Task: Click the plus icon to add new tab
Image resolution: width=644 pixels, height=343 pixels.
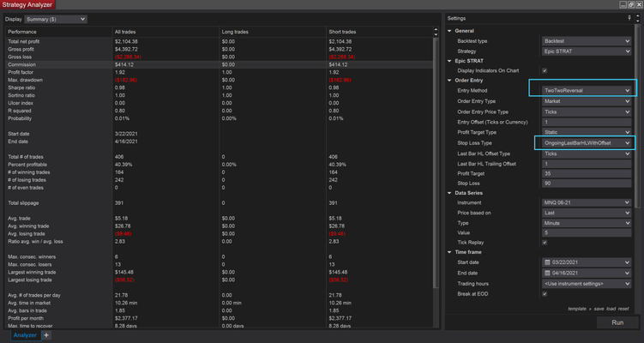Action: coord(46,335)
